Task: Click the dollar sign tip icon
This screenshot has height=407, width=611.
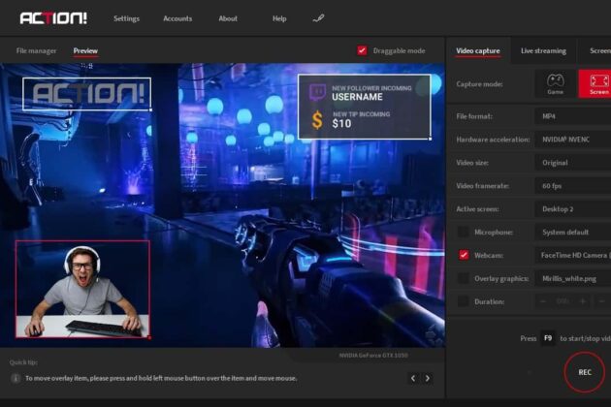Action: click(317, 120)
